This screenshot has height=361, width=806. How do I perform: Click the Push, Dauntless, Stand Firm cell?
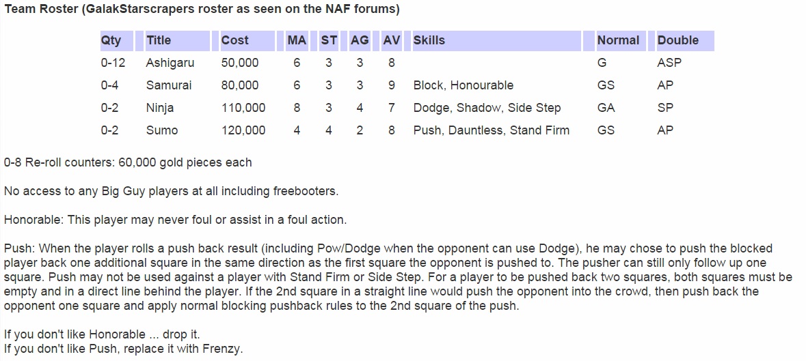[491, 130]
